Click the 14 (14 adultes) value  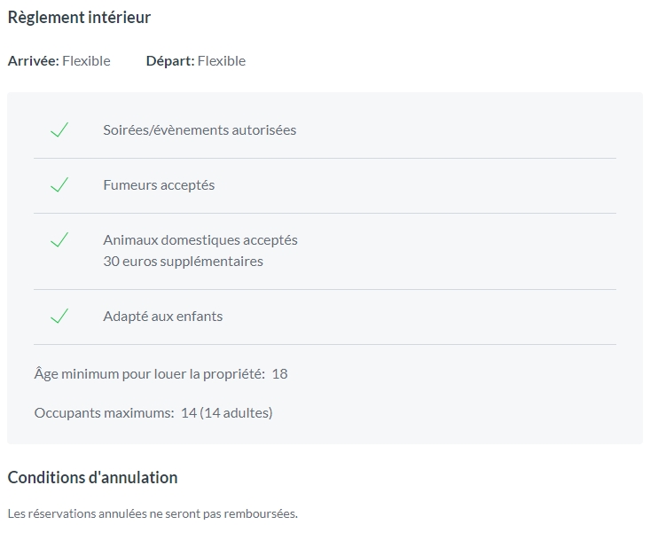tap(227, 413)
